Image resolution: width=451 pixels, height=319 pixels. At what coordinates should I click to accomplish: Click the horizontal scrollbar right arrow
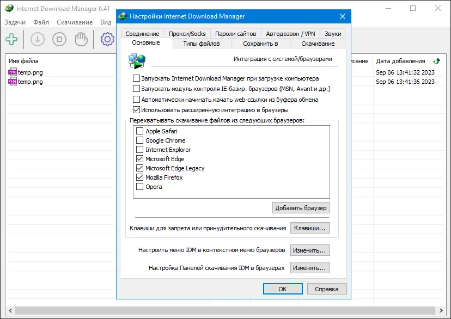click(441, 310)
